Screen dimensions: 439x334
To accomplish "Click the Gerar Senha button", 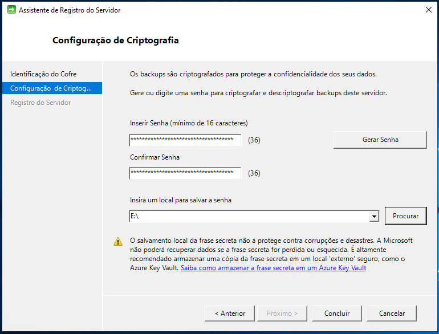I will (x=380, y=140).
